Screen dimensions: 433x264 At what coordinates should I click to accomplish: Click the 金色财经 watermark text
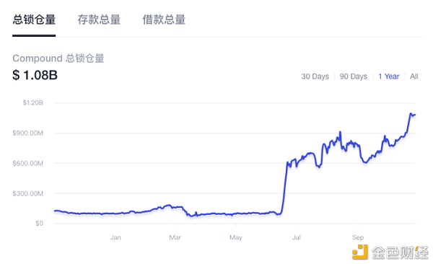coord(400,252)
